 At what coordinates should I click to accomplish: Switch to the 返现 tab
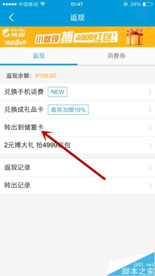pos(39,56)
